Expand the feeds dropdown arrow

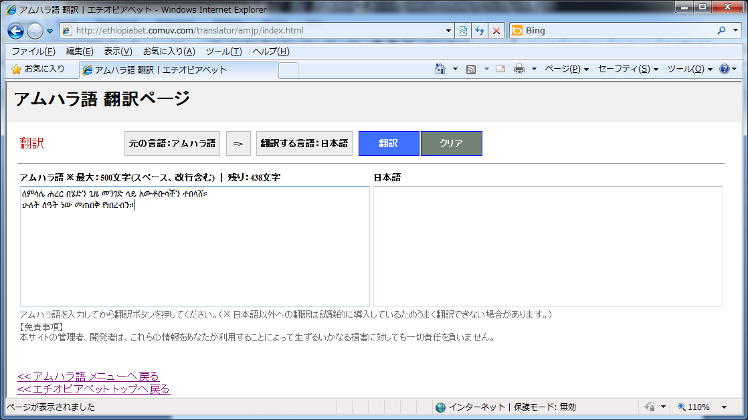[486, 69]
